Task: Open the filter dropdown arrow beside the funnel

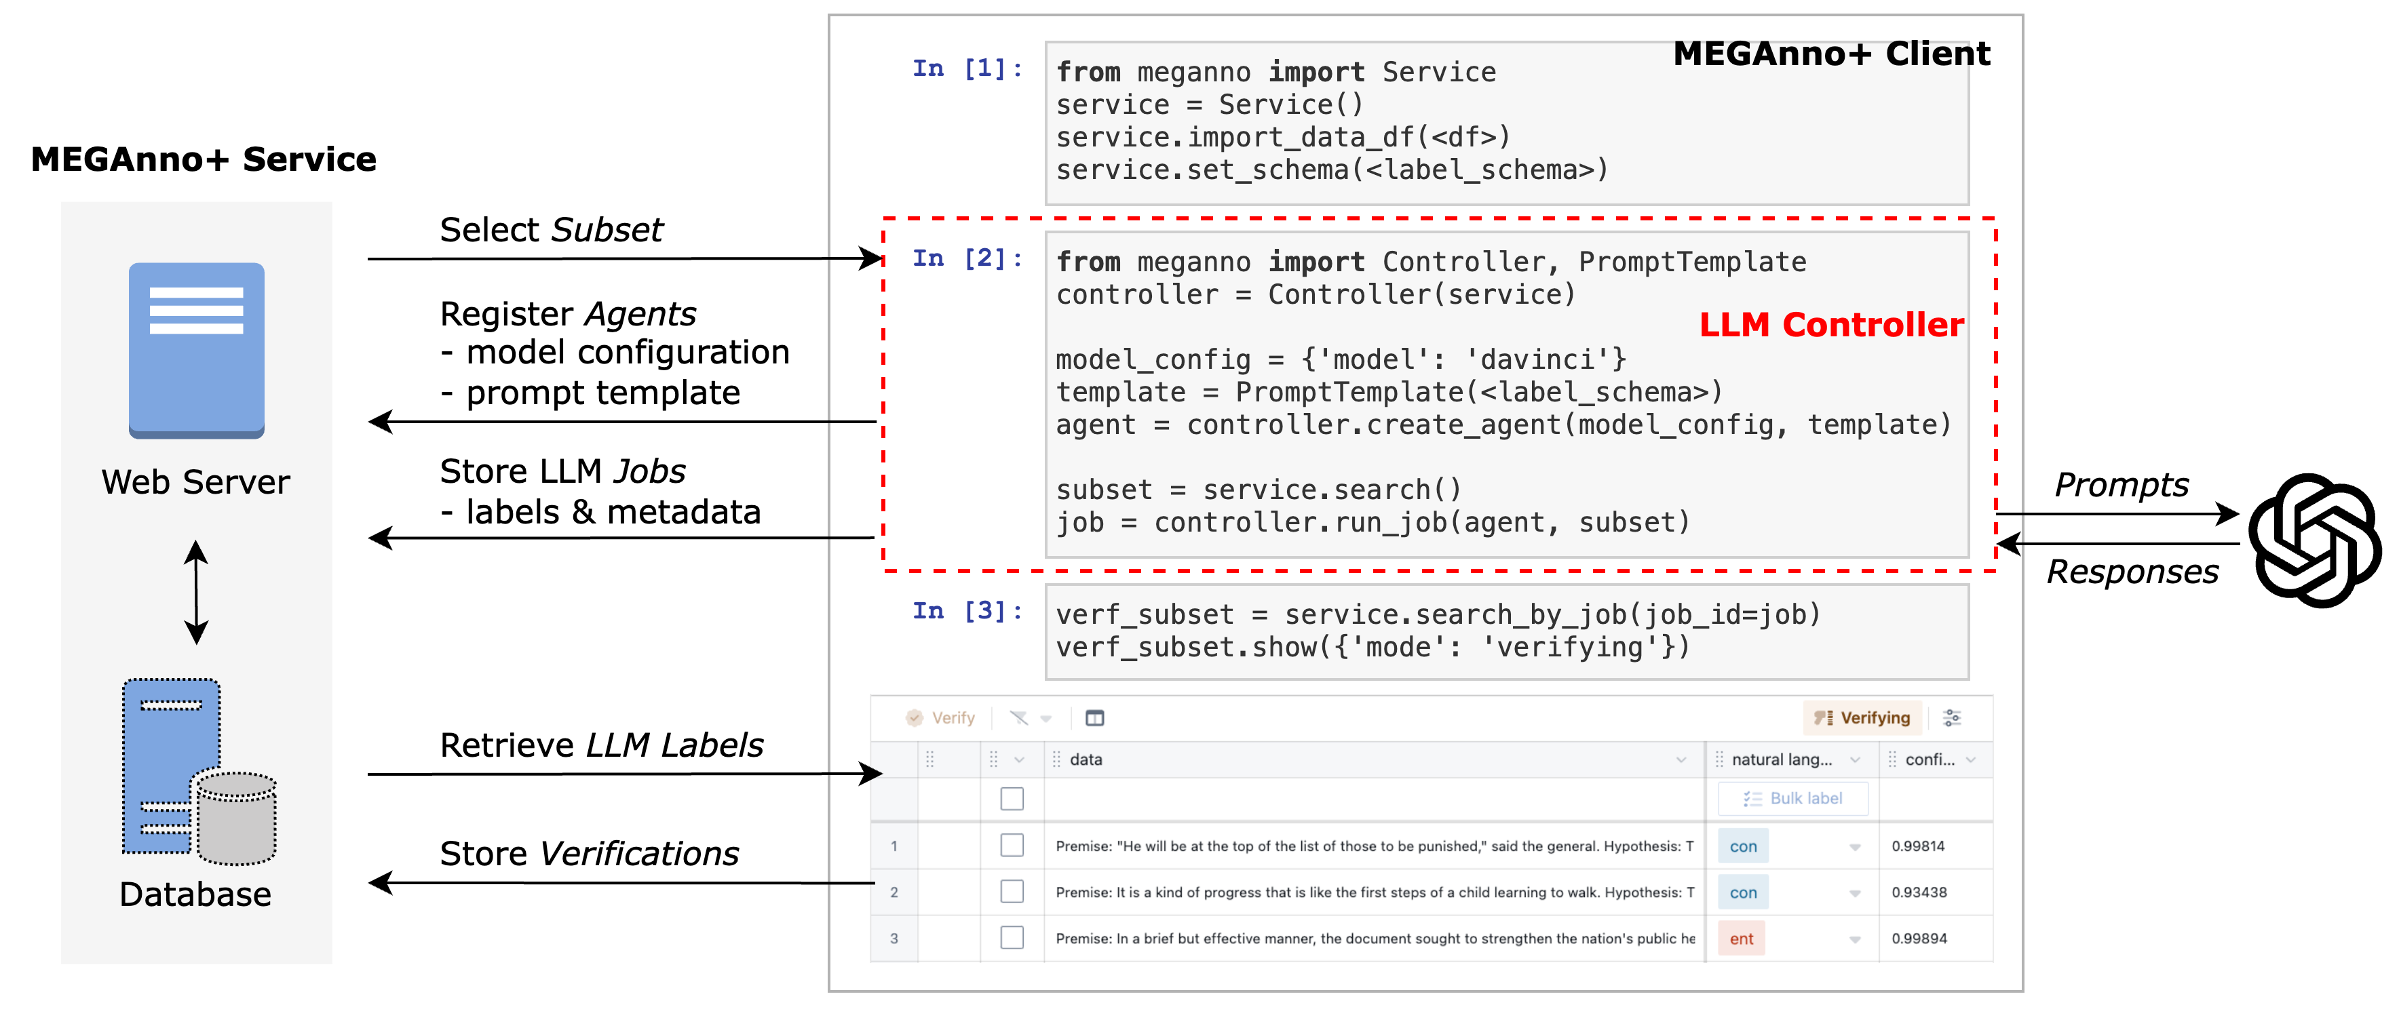Action: (x=1046, y=719)
